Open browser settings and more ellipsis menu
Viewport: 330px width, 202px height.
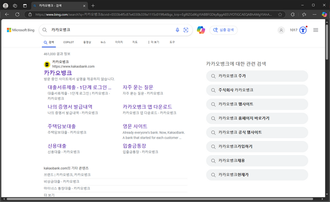314,15
